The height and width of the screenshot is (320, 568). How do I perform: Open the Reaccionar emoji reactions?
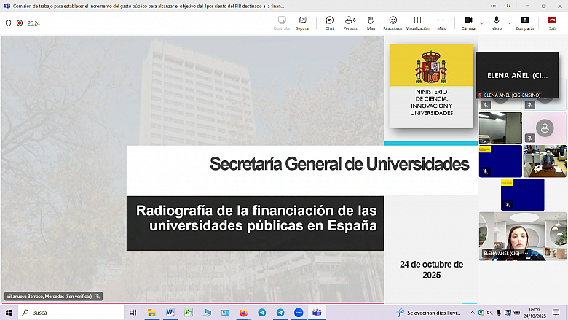pos(393,22)
